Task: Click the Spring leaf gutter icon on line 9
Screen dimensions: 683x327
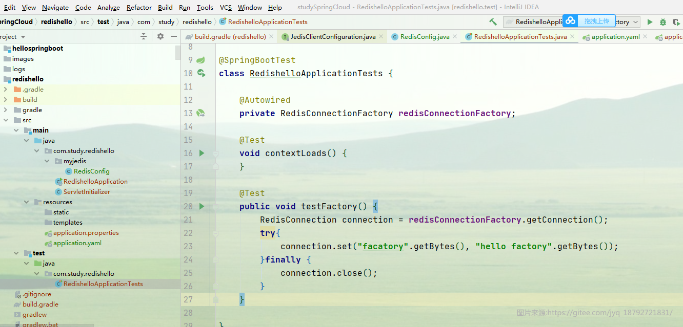Action: click(x=201, y=60)
